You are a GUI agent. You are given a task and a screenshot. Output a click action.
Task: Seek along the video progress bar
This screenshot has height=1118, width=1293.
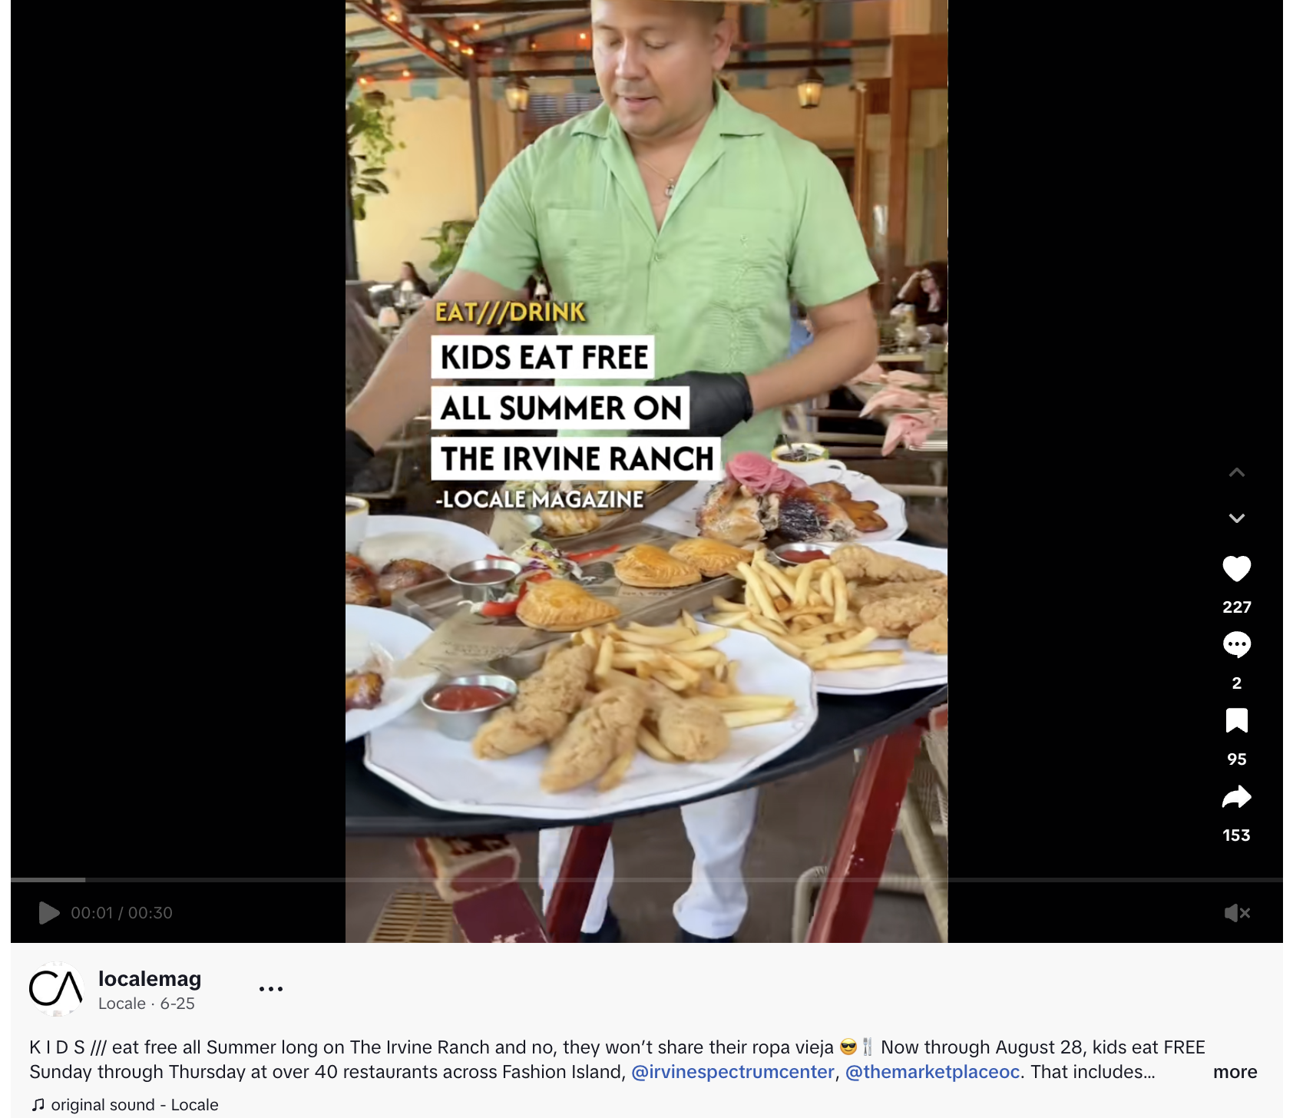646,879
